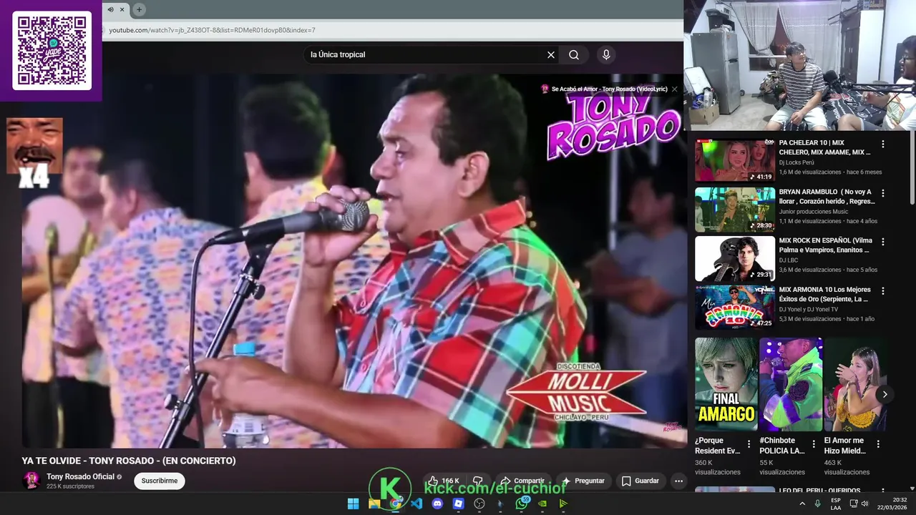Screen dimensions: 916x515
Task: Click the audio speaker icon on the browser tab
Action: click(111, 9)
